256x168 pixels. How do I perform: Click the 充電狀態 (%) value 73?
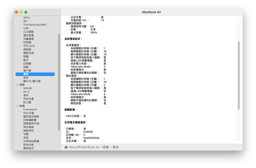click(102, 20)
